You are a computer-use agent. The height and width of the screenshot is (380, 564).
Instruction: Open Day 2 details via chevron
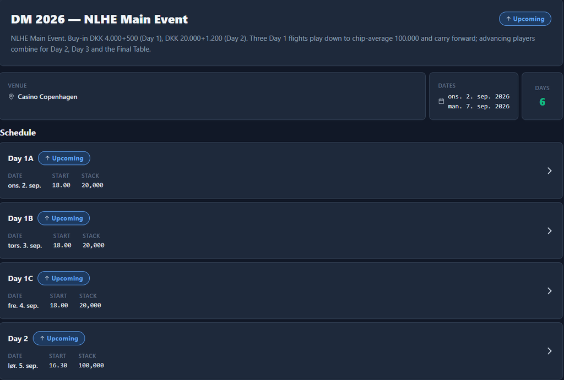click(549, 350)
